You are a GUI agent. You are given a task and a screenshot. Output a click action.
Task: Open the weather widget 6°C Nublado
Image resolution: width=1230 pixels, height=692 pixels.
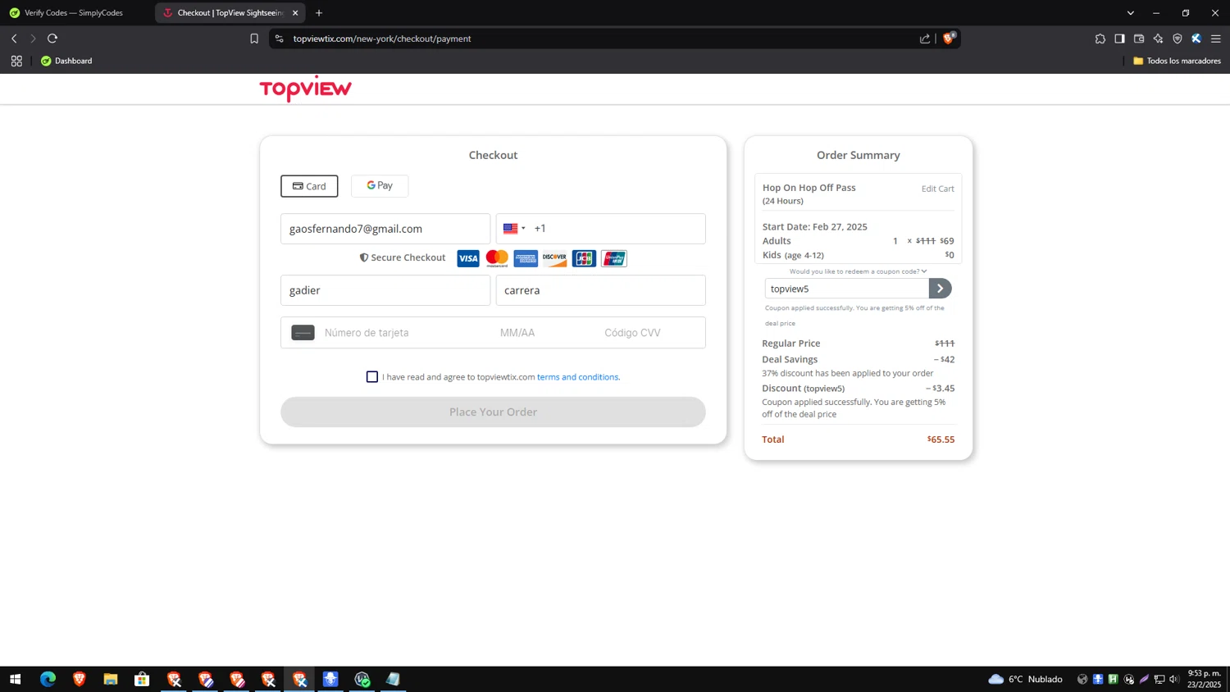(1025, 679)
